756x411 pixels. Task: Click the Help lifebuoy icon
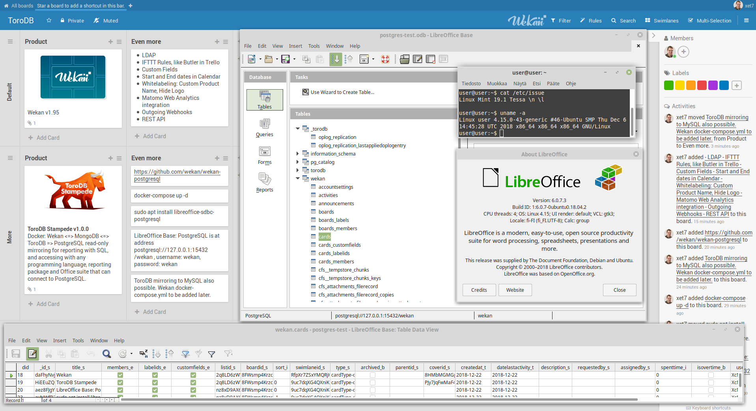coord(385,59)
